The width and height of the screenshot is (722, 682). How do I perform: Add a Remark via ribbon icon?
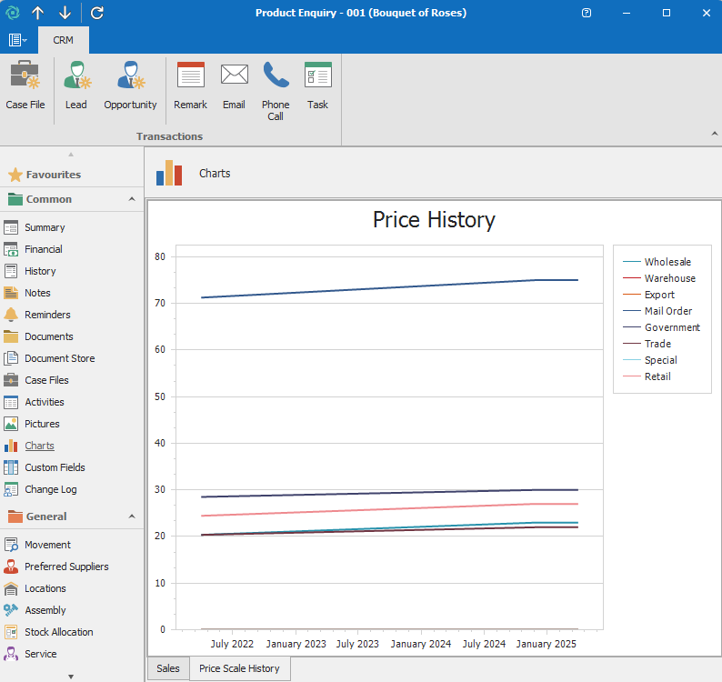pyautogui.click(x=190, y=76)
